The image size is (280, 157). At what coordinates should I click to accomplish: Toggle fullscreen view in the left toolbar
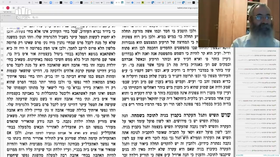[2, 38]
